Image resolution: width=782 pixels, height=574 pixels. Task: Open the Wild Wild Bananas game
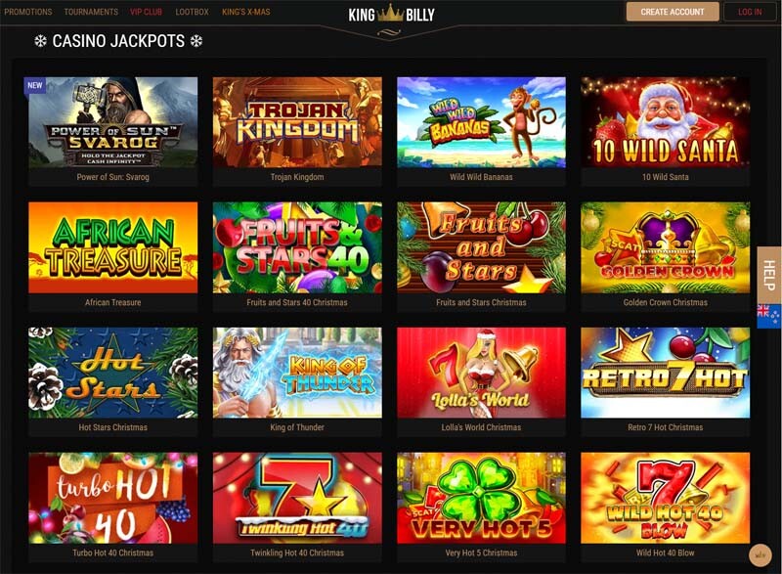click(481, 122)
